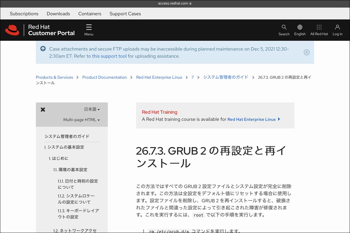Open the All Red Hat grid icon

[x=319, y=27]
